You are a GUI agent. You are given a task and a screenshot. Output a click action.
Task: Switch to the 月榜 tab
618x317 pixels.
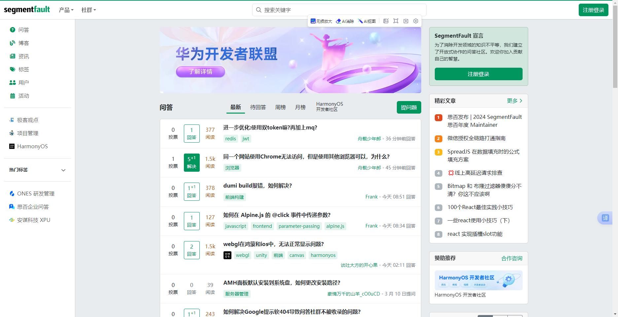coord(300,107)
